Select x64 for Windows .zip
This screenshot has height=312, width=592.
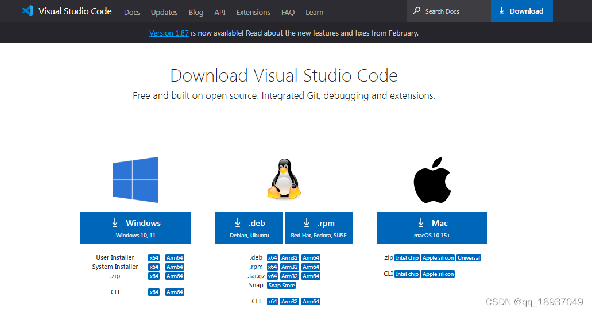click(x=154, y=276)
